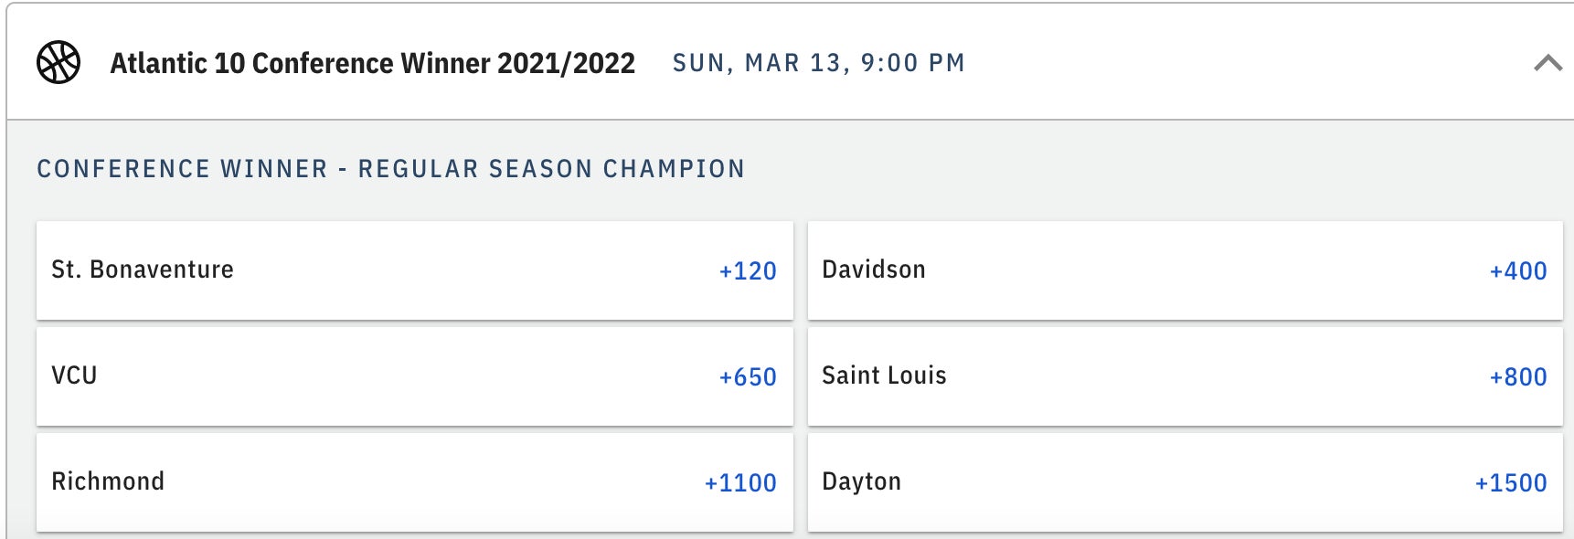1574x539 pixels.
Task: Select the Saint Louis team name
Action: (884, 375)
